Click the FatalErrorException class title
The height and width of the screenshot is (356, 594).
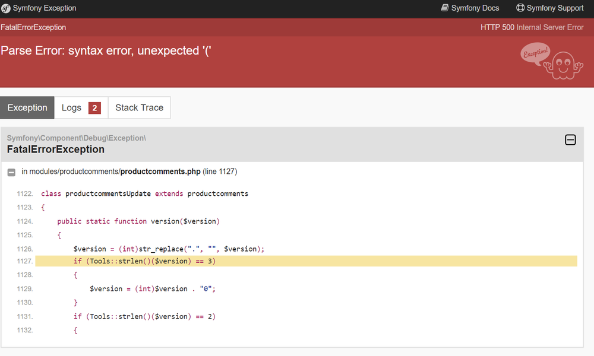click(x=56, y=150)
